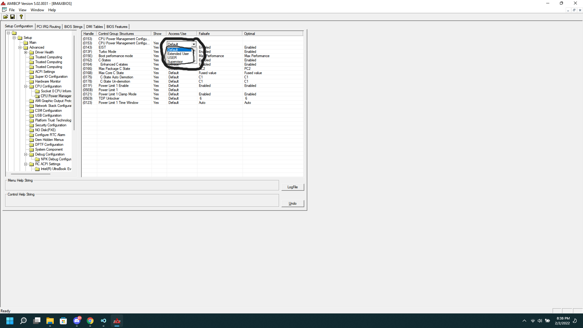This screenshot has width=583, height=328.
Task: Click the Help question mark toolbar icon
Action: tap(21, 17)
